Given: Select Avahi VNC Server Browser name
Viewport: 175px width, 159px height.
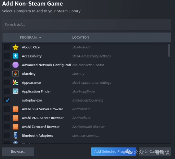Looking at the screenshot, I should (43, 118).
